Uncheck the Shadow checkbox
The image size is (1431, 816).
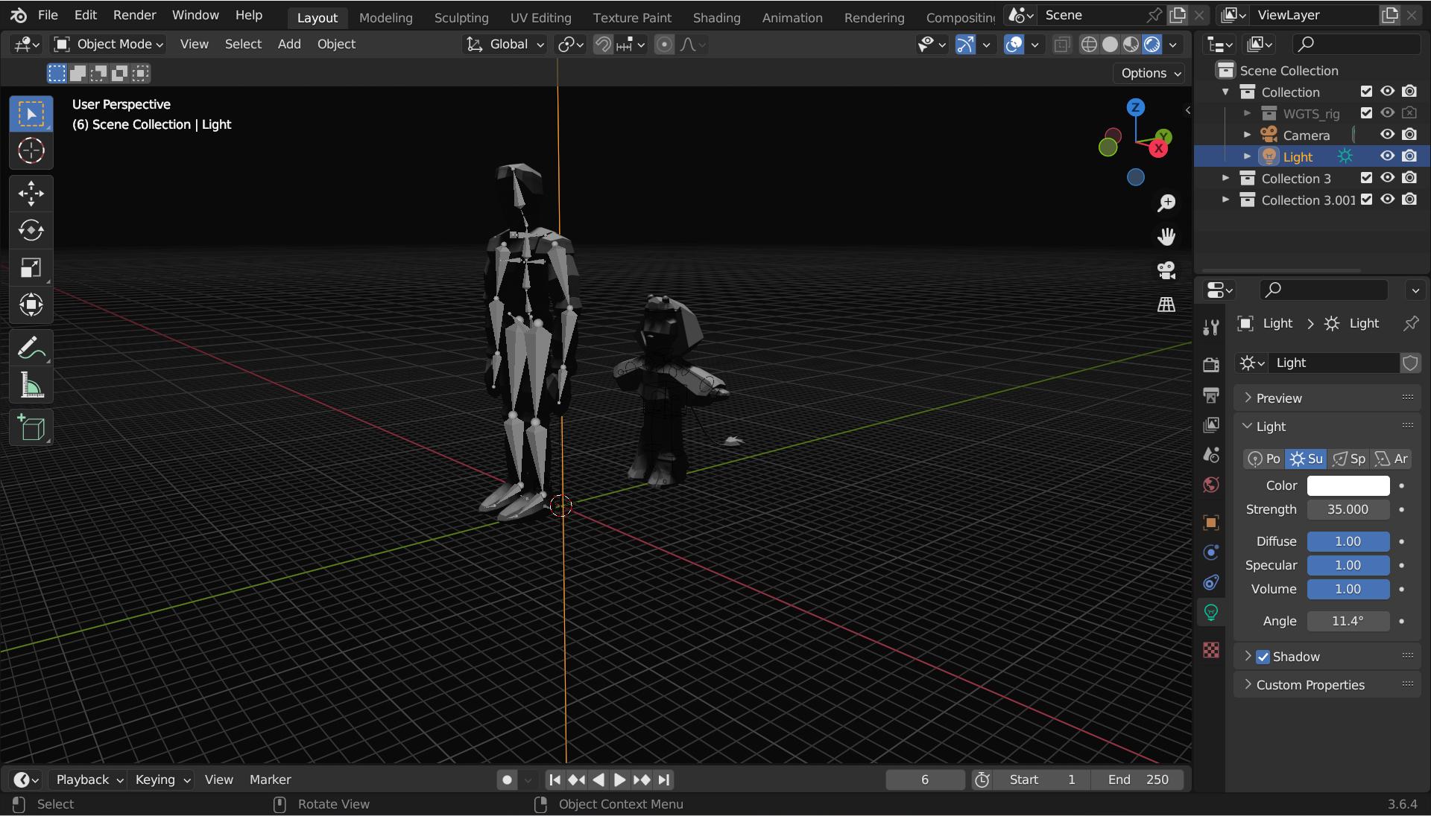click(x=1263, y=657)
